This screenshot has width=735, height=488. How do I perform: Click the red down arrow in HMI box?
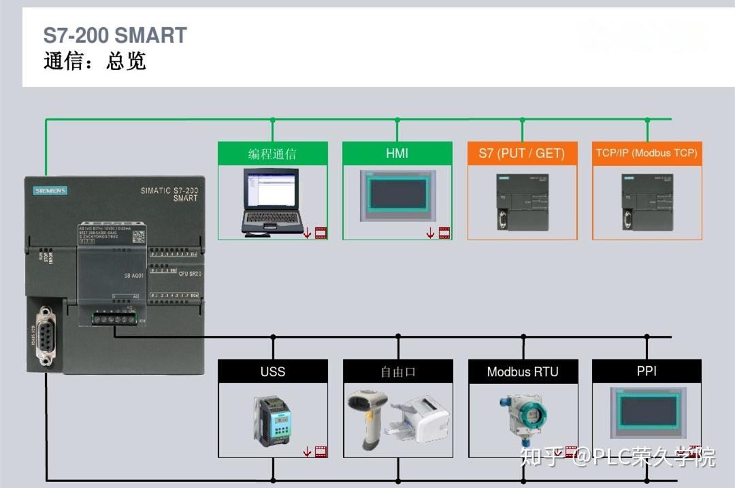tap(430, 233)
